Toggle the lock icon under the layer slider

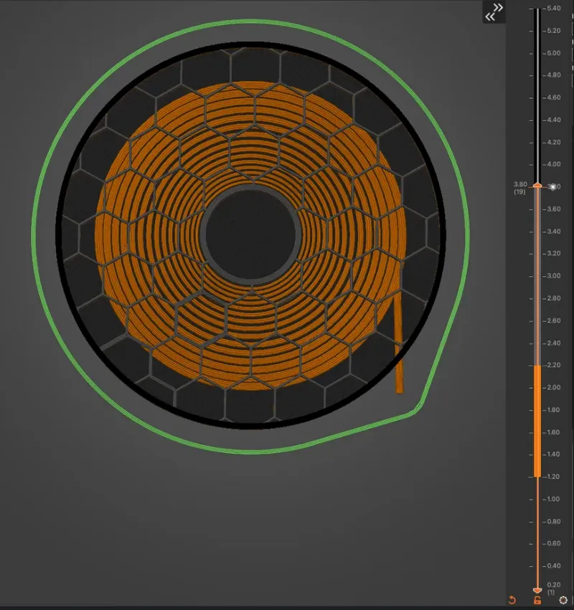537,600
